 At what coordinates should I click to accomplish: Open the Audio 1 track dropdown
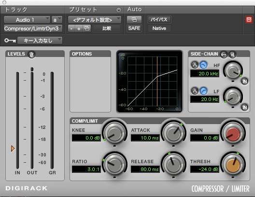pyautogui.click(x=27, y=20)
